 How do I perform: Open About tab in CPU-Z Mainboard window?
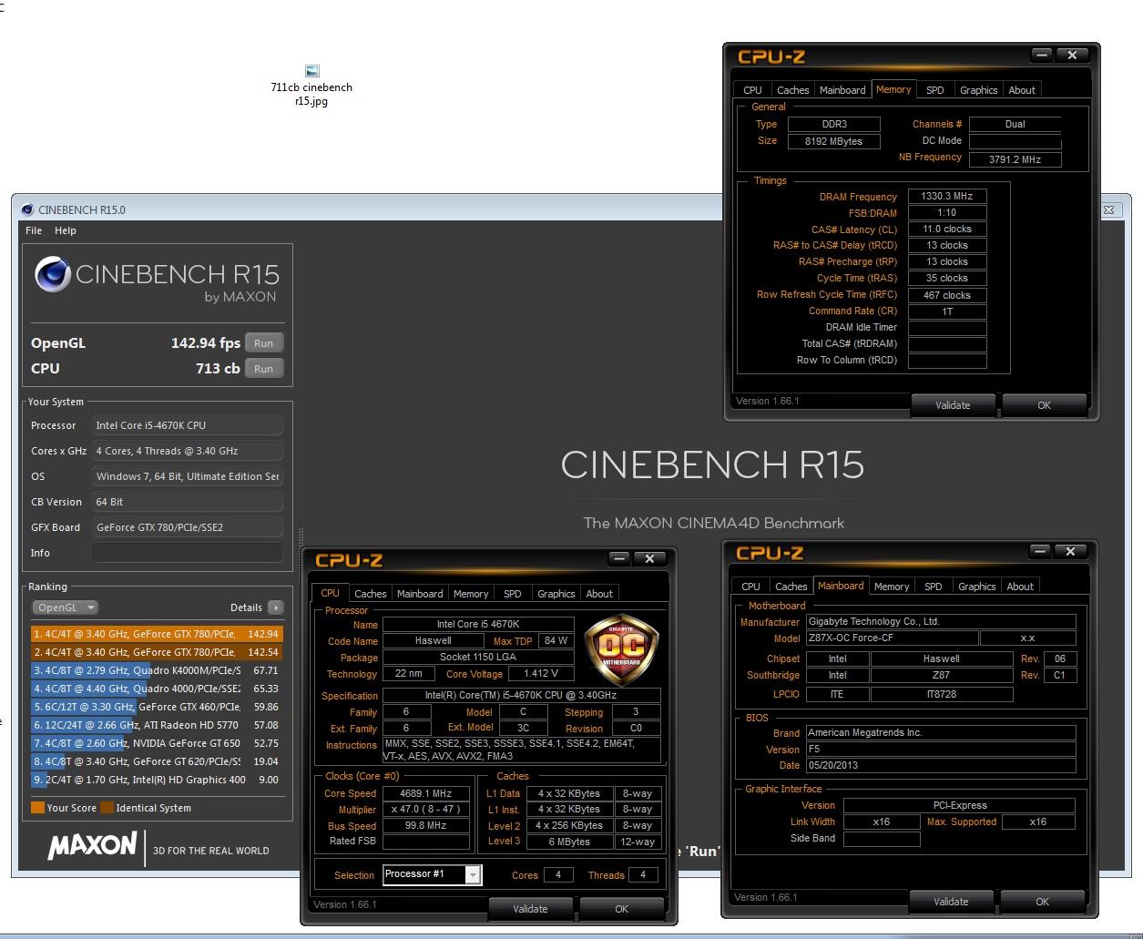1020,587
